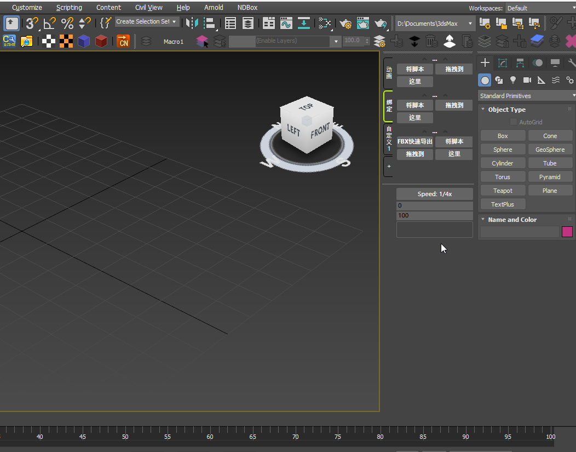Viewport: 576px width, 452px height.
Task: Open Edit Named Selection Sets braces icon
Action: point(106,23)
